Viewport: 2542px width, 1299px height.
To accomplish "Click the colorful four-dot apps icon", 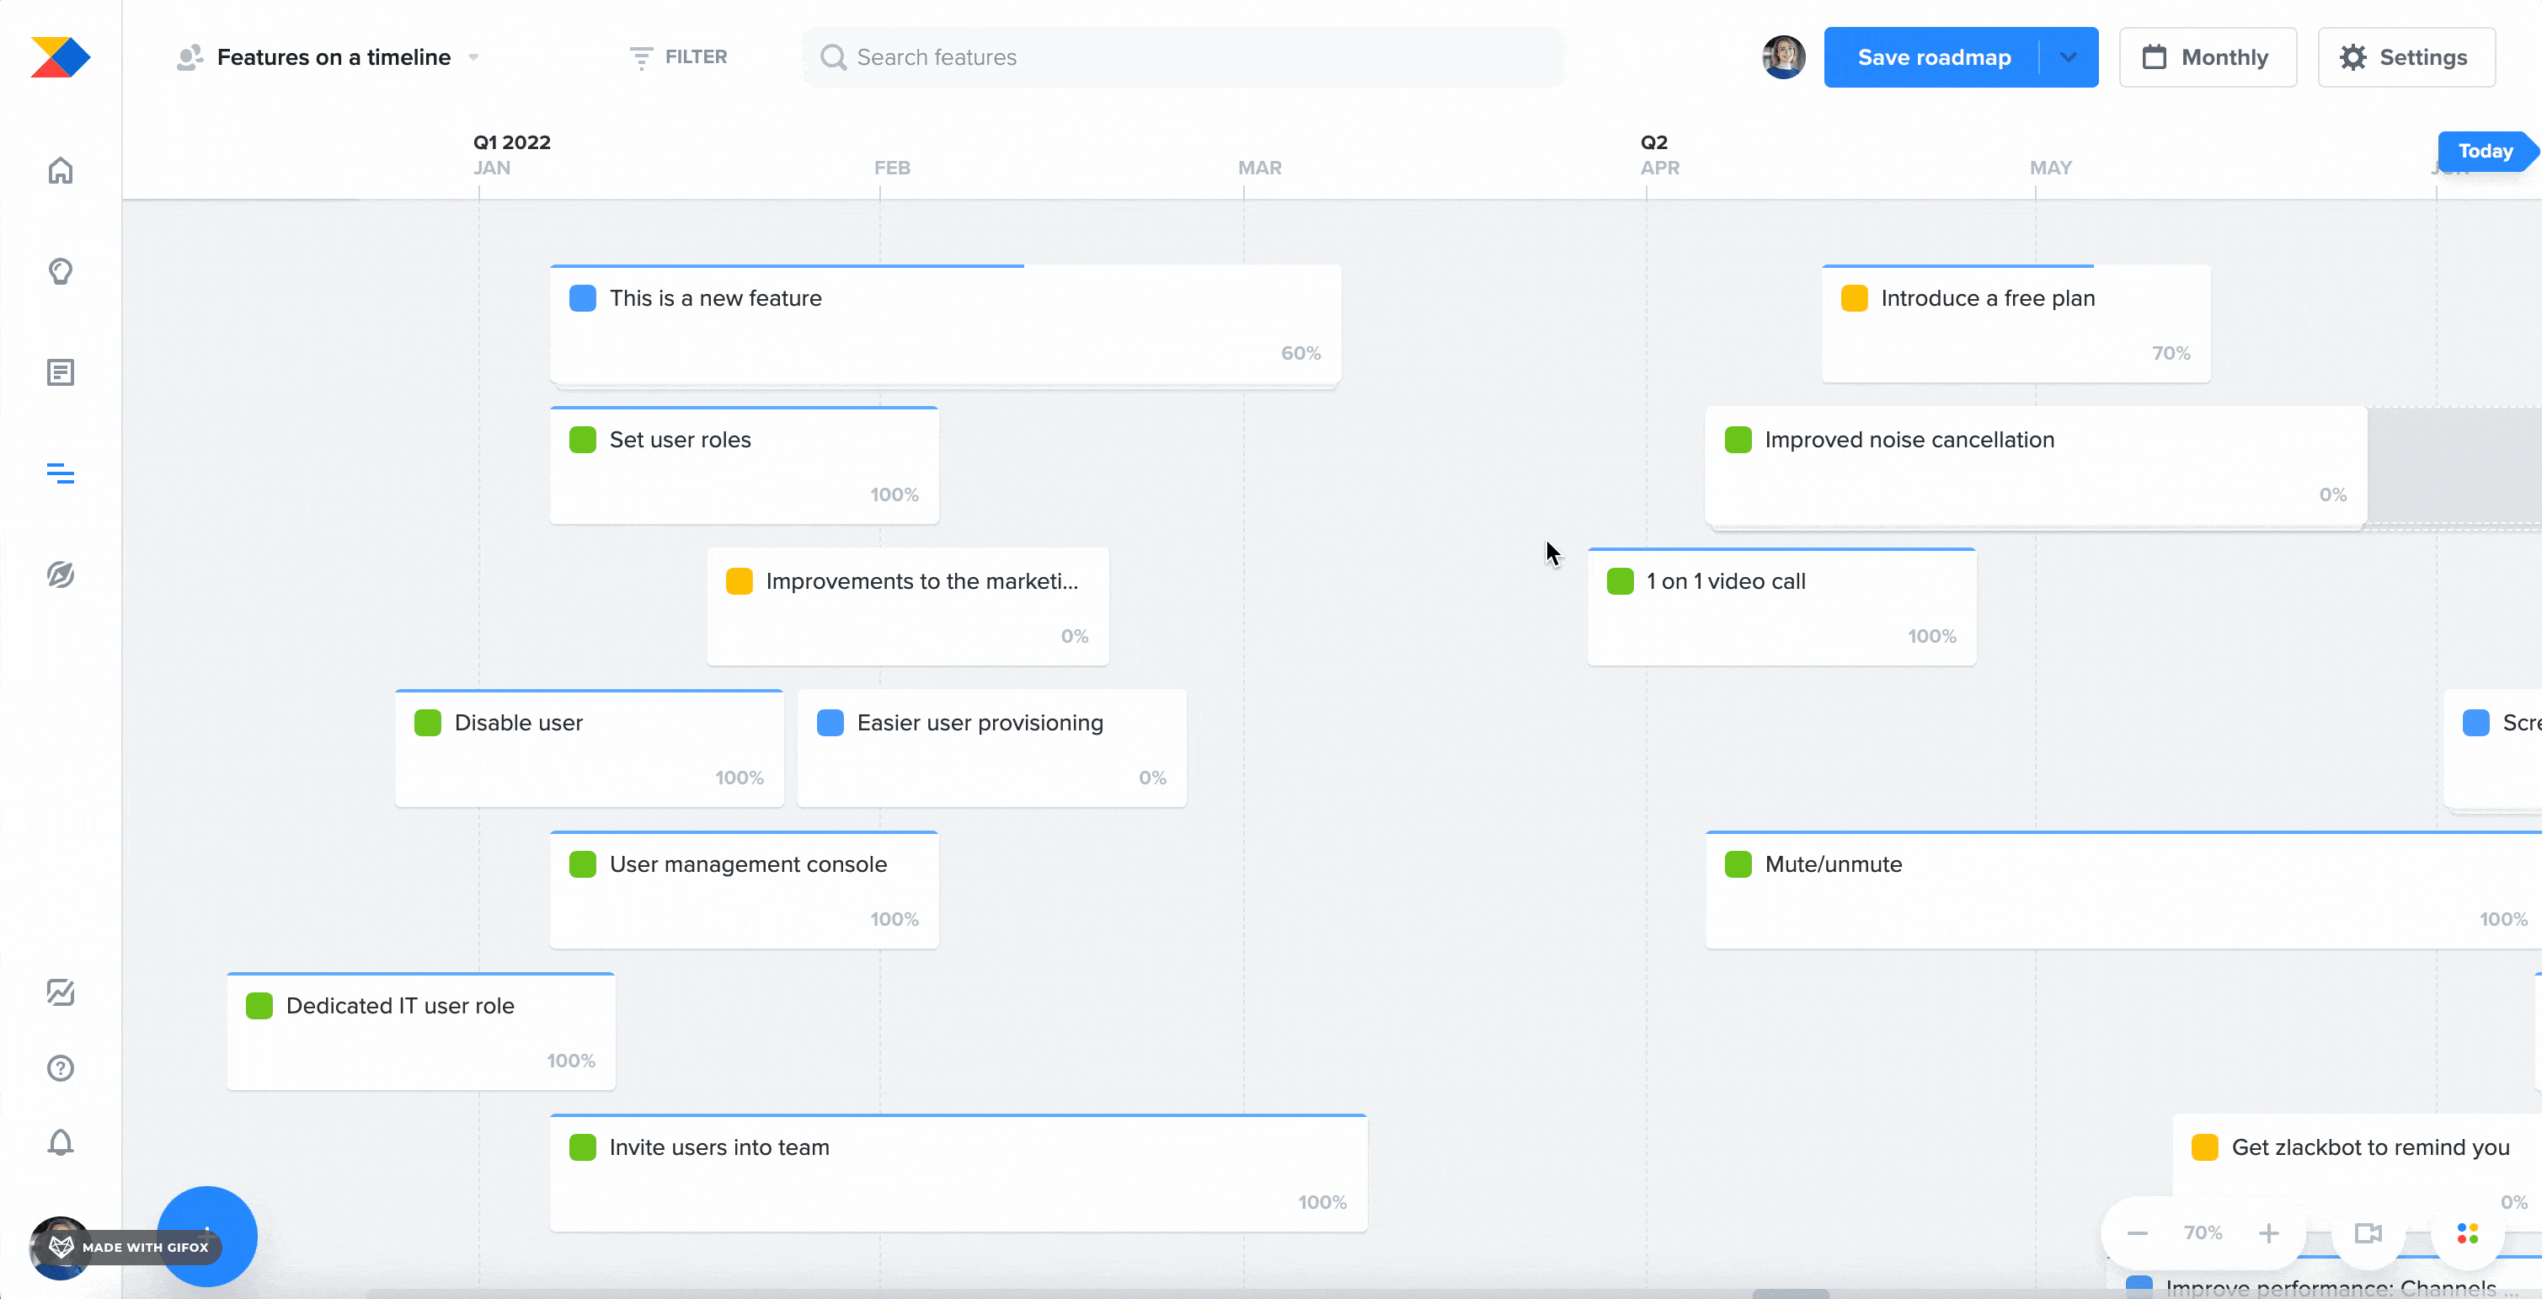I will point(2467,1232).
